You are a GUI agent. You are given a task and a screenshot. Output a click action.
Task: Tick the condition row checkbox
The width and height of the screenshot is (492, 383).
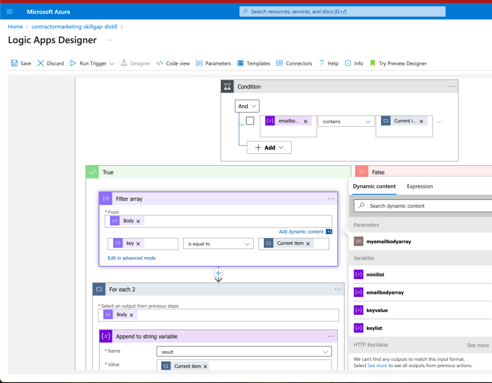tap(250, 121)
